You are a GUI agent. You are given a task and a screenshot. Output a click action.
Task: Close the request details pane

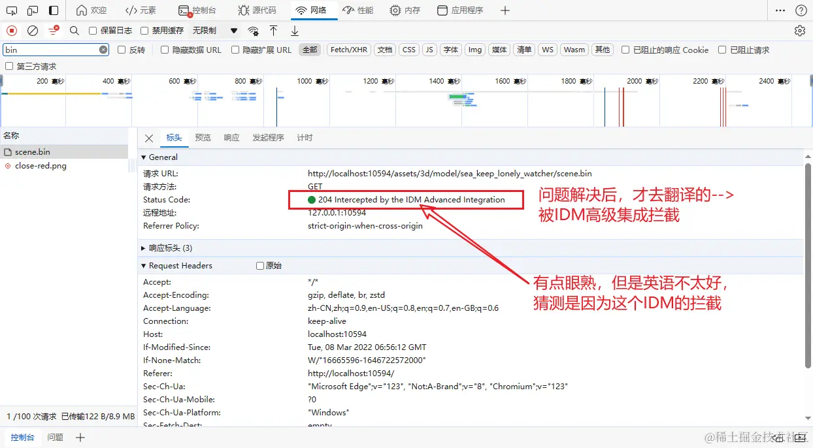tap(149, 138)
